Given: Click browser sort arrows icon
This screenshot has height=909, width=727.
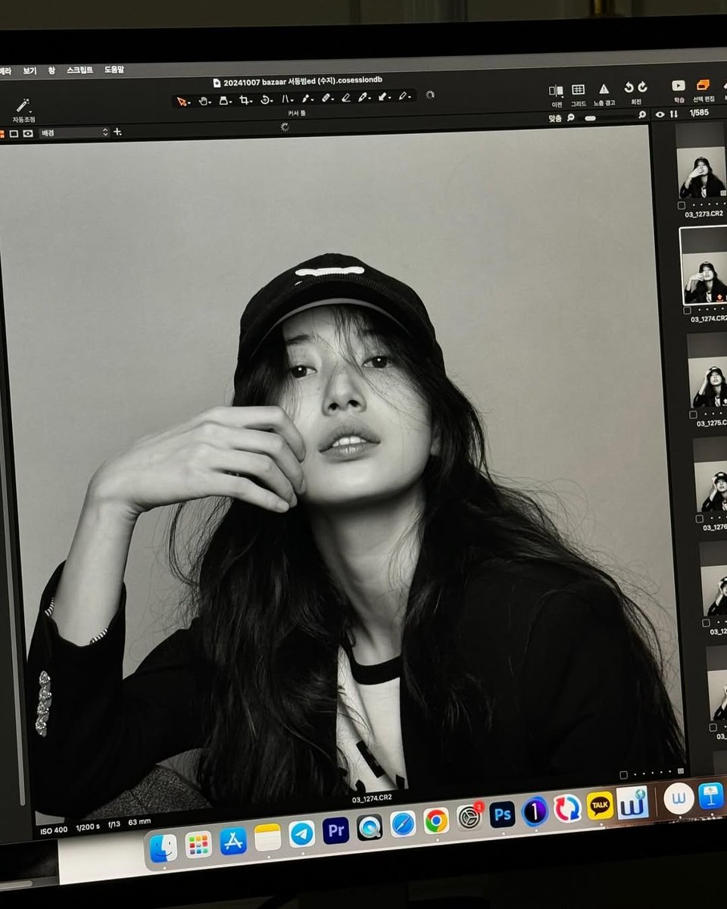Looking at the screenshot, I should pyautogui.click(x=674, y=114).
